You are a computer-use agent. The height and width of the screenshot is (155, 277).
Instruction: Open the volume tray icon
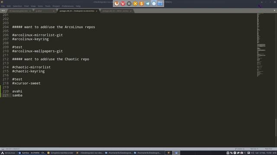pos(252,153)
